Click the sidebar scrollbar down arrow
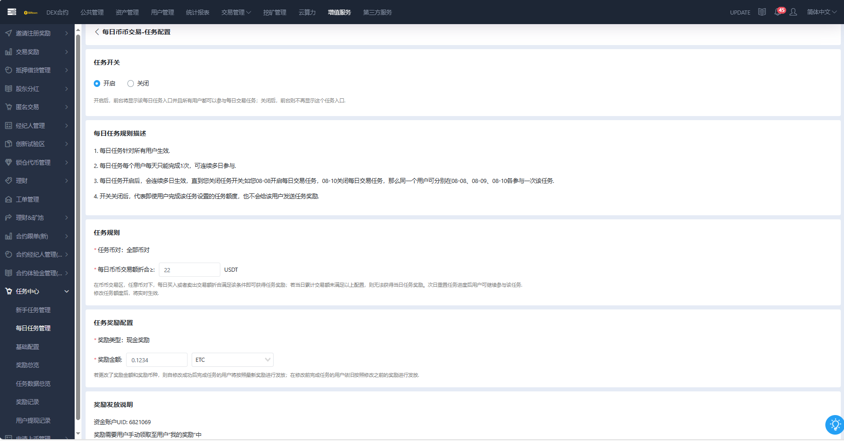This screenshot has width=844, height=441. click(x=78, y=434)
